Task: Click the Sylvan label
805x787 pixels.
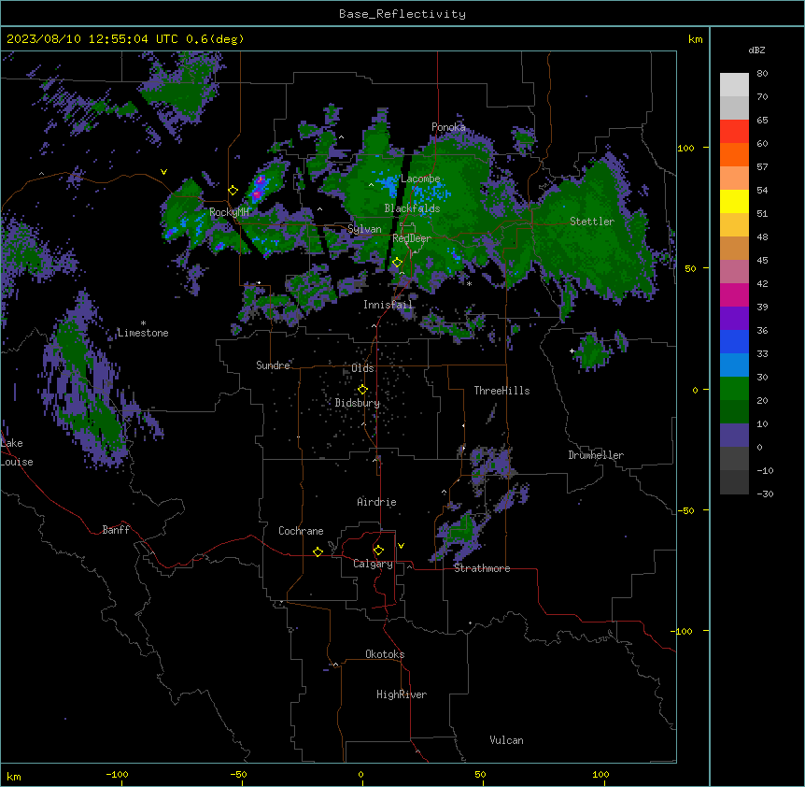Action: click(x=364, y=229)
